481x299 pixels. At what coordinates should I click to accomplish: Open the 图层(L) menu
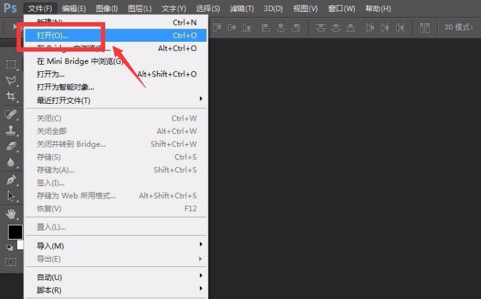[x=140, y=8]
